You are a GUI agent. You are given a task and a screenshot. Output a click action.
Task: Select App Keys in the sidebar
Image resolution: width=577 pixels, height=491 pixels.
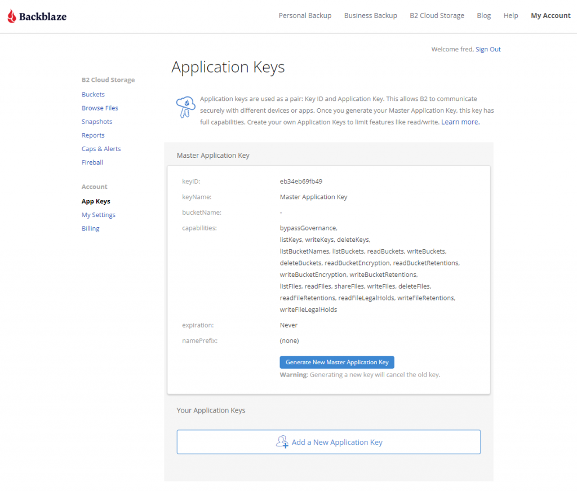[96, 201]
